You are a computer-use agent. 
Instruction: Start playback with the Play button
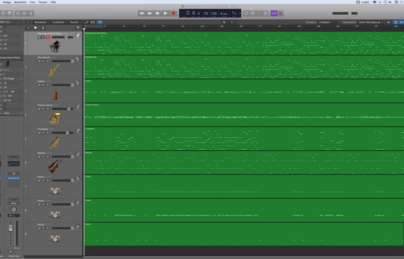(166, 13)
